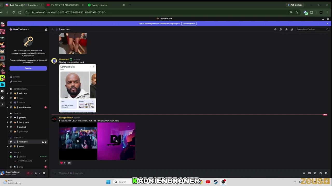Open Discover servers compass icon

tap(2, 98)
